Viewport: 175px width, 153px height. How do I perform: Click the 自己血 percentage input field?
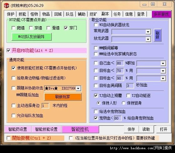tap(120, 63)
